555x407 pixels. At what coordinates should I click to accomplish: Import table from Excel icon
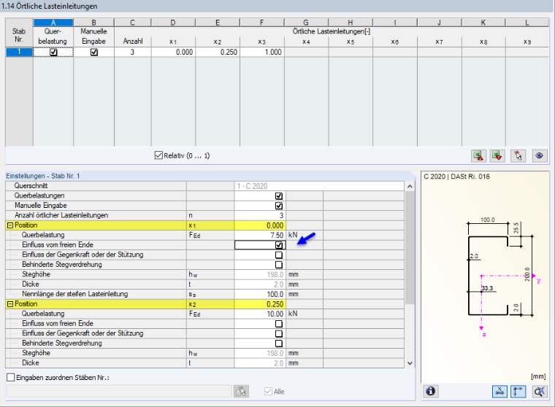(x=497, y=155)
